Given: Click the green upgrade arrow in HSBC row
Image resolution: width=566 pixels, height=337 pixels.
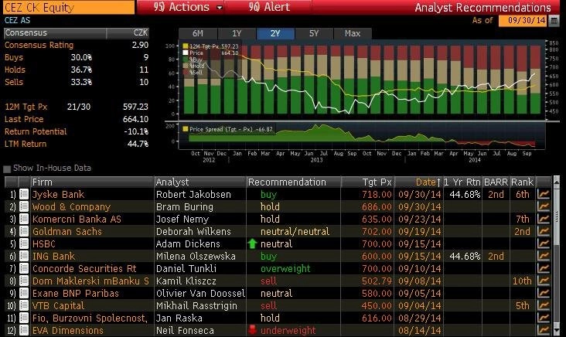Looking at the screenshot, I should (x=252, y=244).
